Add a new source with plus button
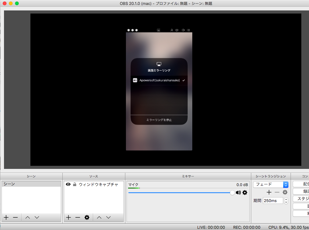The height and width of the screenshot is (230, 309). coord(68,217)
